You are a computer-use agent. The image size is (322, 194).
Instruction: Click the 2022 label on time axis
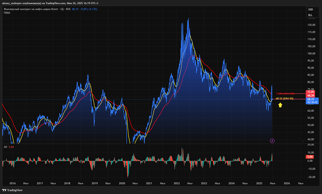click(176, 183)
